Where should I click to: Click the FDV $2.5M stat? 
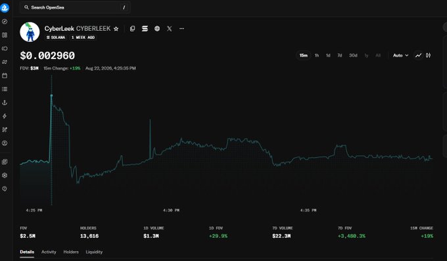pos(28,233)
